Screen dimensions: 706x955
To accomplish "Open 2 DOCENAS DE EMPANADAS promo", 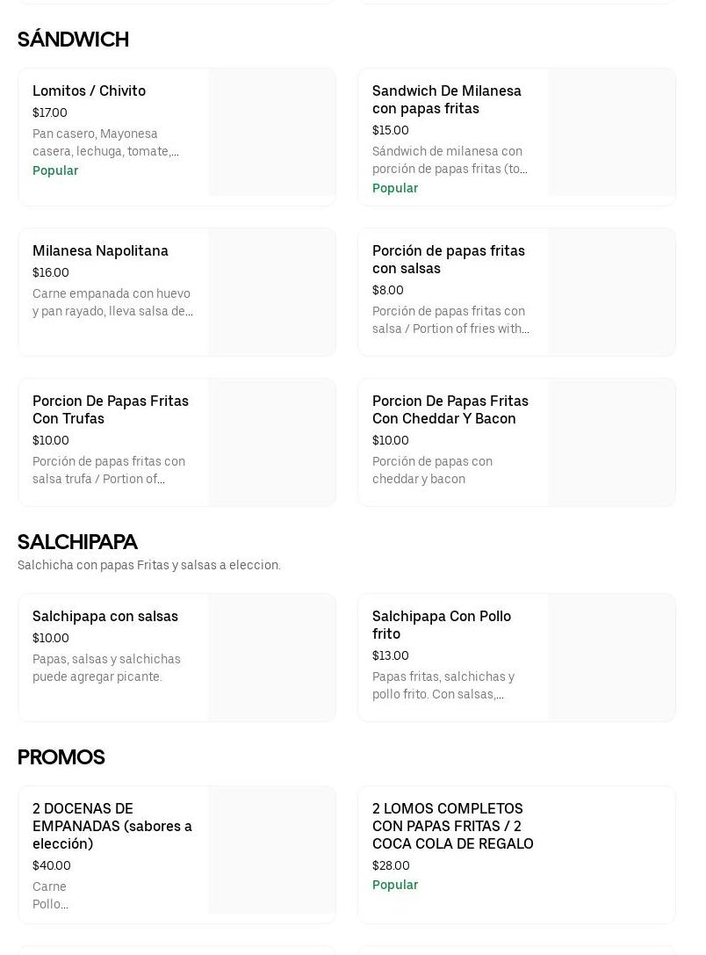I will [112, 826].
